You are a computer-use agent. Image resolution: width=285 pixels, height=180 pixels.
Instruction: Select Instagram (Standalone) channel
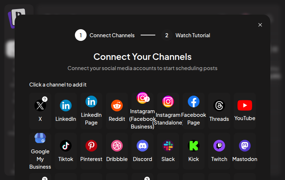[168, 111]
